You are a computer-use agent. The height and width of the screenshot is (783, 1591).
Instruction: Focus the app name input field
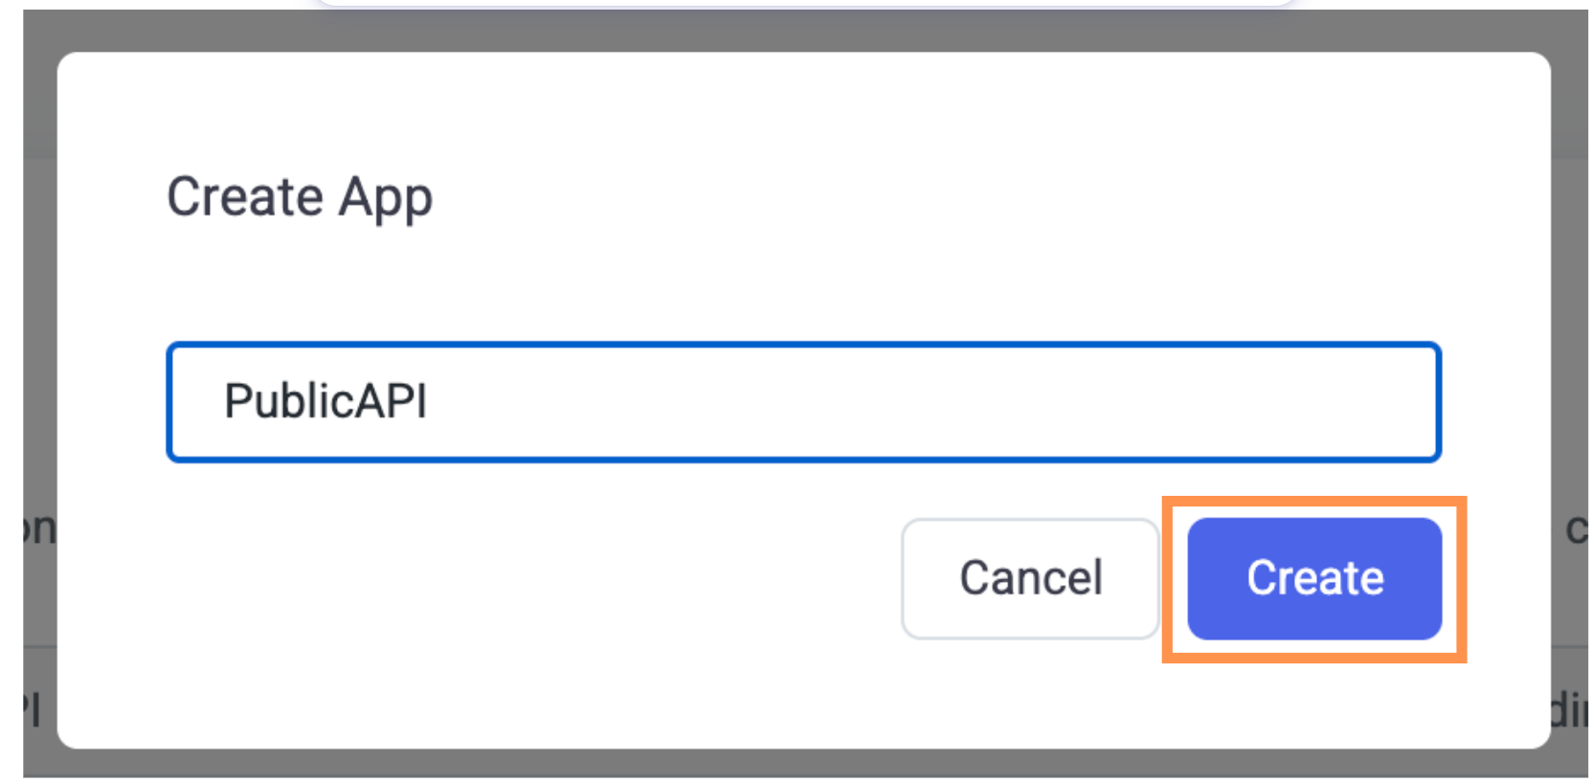[x=803, y=402]
